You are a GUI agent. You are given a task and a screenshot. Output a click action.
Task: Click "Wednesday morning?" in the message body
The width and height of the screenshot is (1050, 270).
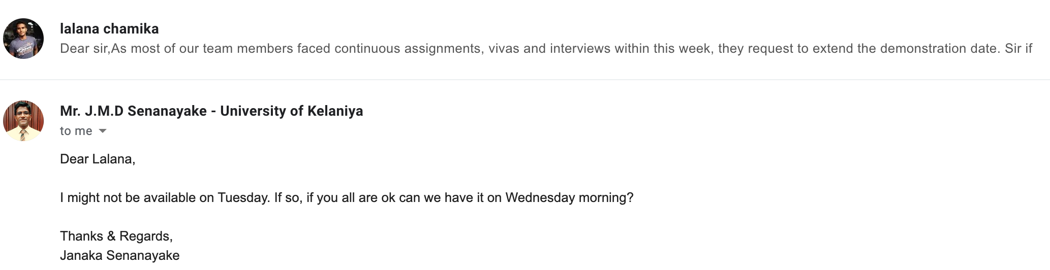coord(569,197)
